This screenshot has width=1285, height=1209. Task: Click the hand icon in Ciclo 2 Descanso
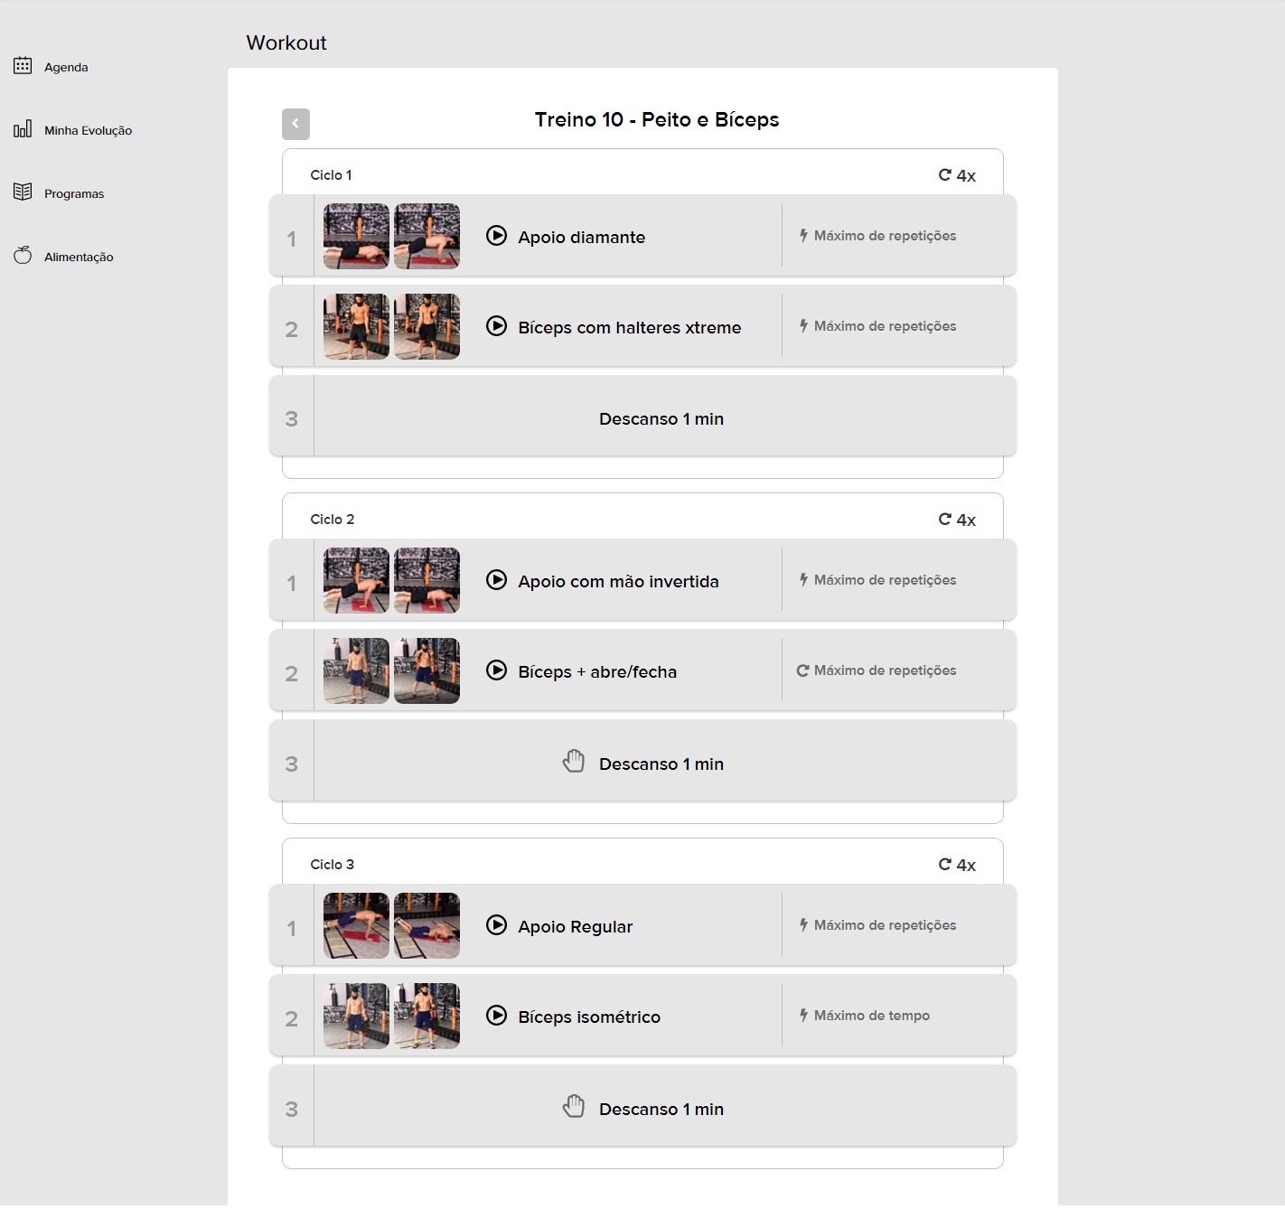(574, 762)
